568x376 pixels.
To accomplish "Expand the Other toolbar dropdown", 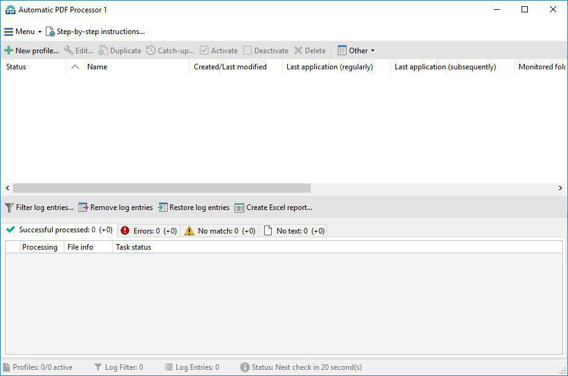I will coord(356,50).
